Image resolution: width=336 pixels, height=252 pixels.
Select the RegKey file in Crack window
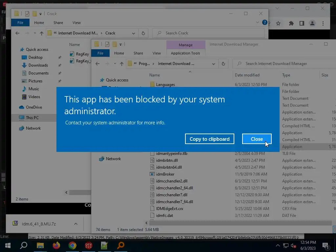[82, 54]
